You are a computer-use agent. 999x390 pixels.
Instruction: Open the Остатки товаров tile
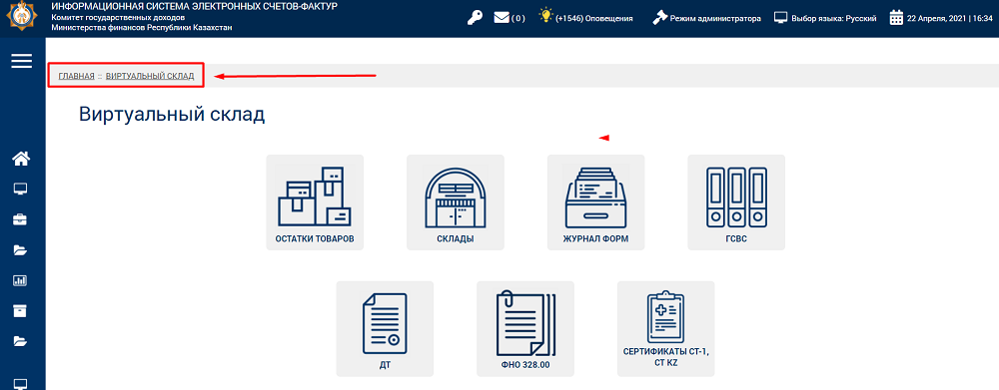[x=315, y=202]
